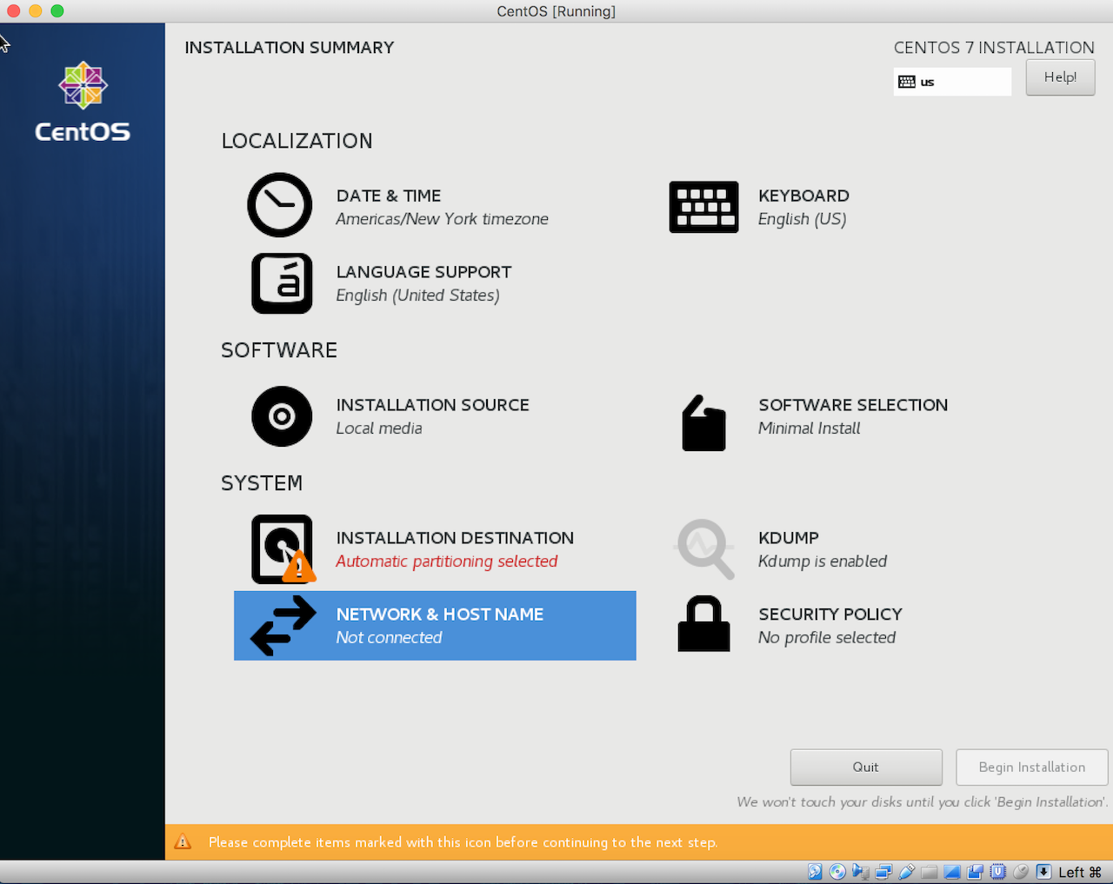
Task: Click No profile selected text
Action: [x=827, y=638]
